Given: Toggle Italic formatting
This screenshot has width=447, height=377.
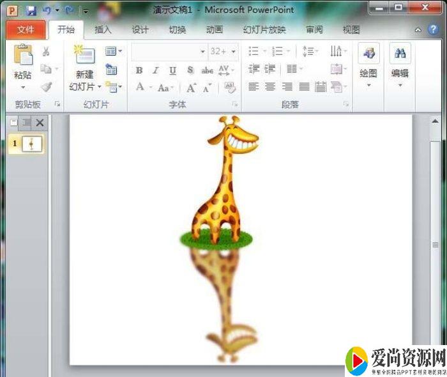Looking at the screenshot, I should (x=156, y=70).
